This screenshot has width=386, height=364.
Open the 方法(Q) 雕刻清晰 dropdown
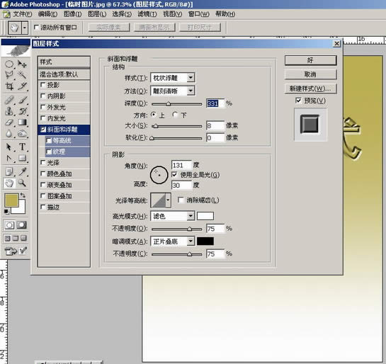pyautogui.click(x=191, y=91)
